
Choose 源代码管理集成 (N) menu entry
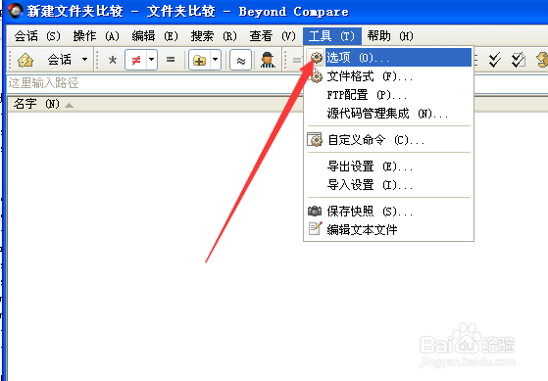(388, 114)
